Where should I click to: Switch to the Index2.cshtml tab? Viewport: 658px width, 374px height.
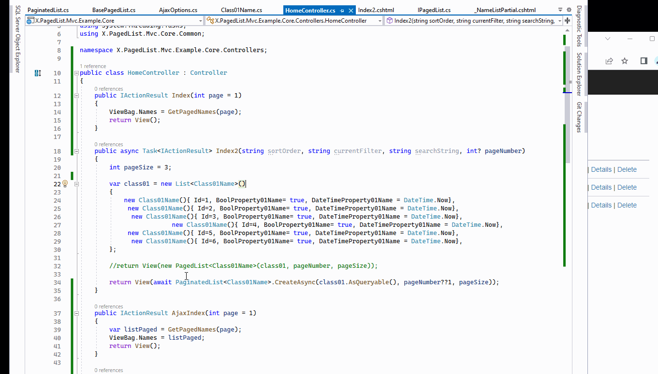tap(377, 10)
